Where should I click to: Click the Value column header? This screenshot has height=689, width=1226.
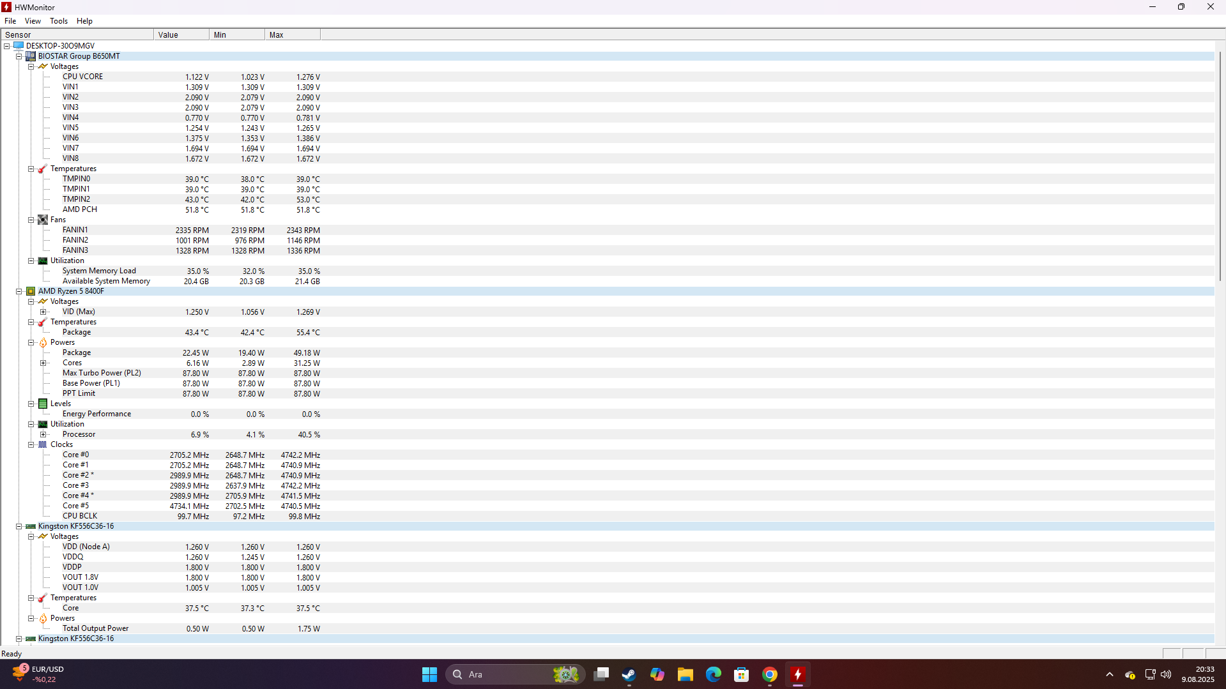coord(181,34)
